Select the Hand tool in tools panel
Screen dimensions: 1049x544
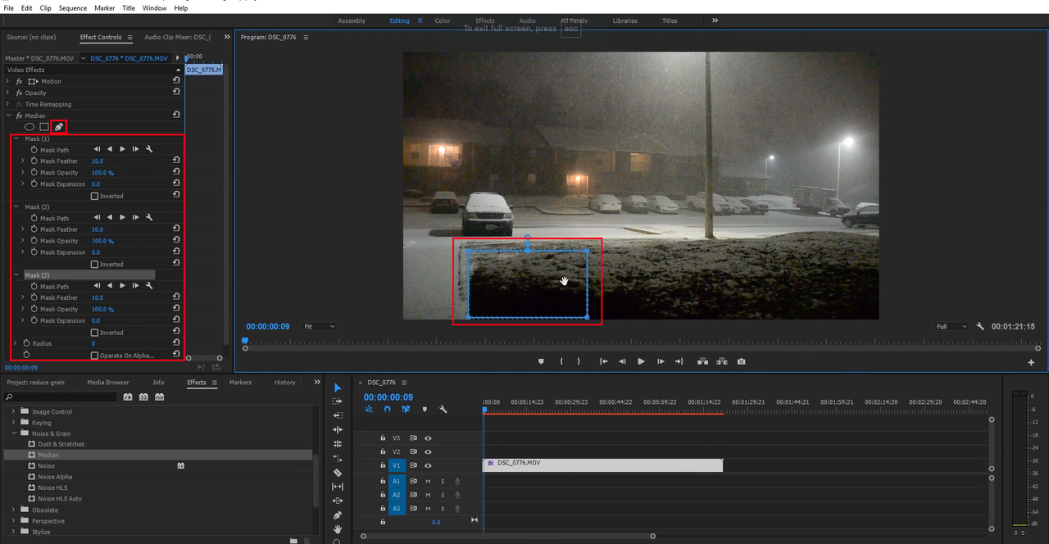pos(337,529)
